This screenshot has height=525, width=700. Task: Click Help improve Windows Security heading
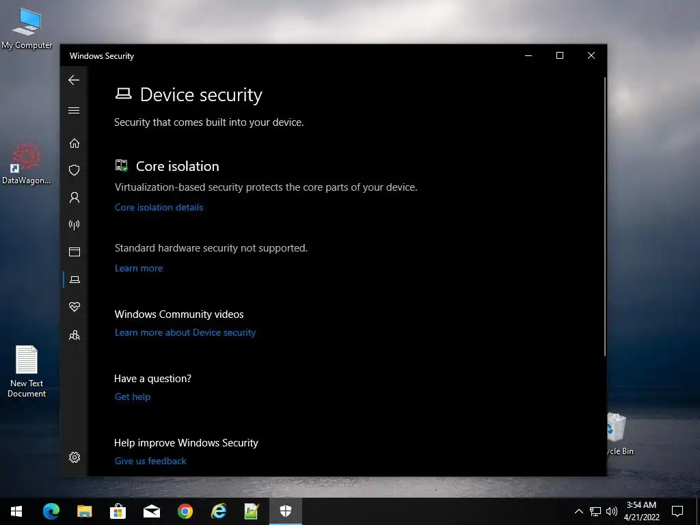186,443
